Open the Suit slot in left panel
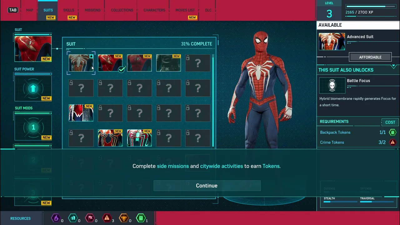400x225 pixels. coord(33,49)
